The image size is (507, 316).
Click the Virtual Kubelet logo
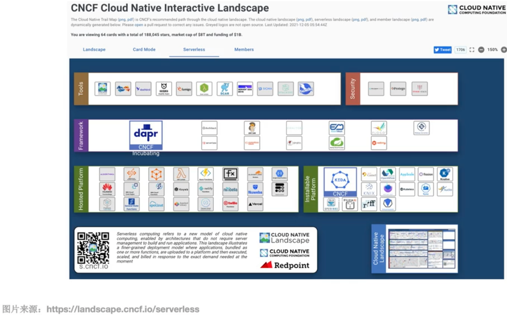coord(388,204)
